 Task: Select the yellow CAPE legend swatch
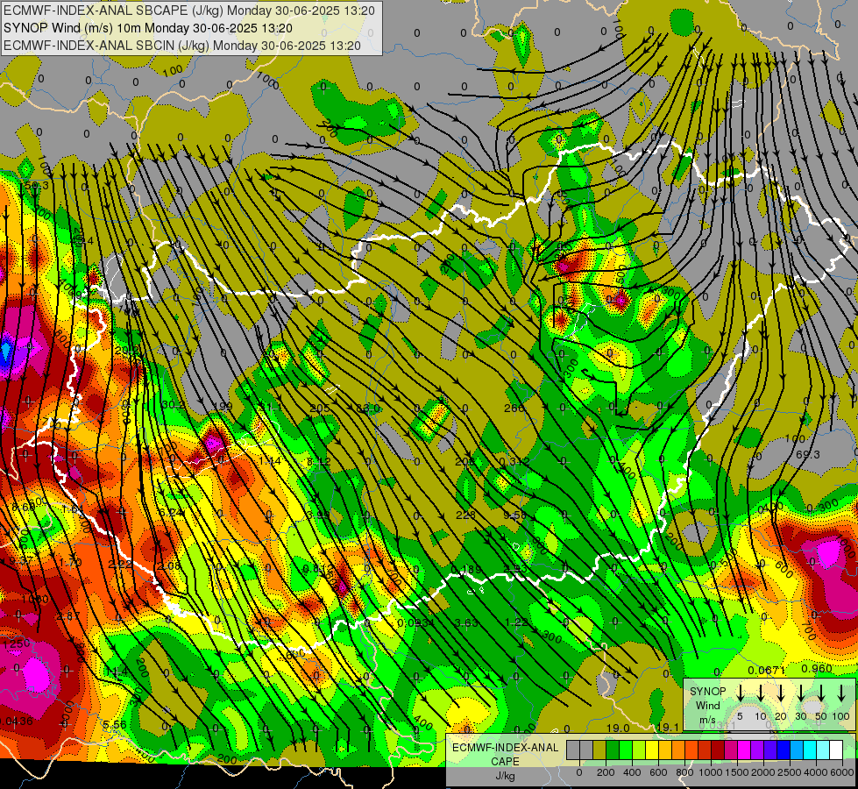(652, 750)
